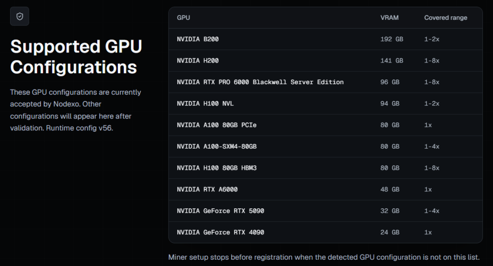Click the 192 GB VRAM value
This screenshot has height=266, width=493.
pyautogui.click(x=391, y=39)
